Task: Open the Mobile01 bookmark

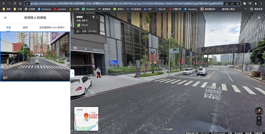Action: click(x=89, y=9)
